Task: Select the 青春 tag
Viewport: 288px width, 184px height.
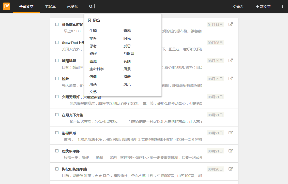Action: [127, 31]
